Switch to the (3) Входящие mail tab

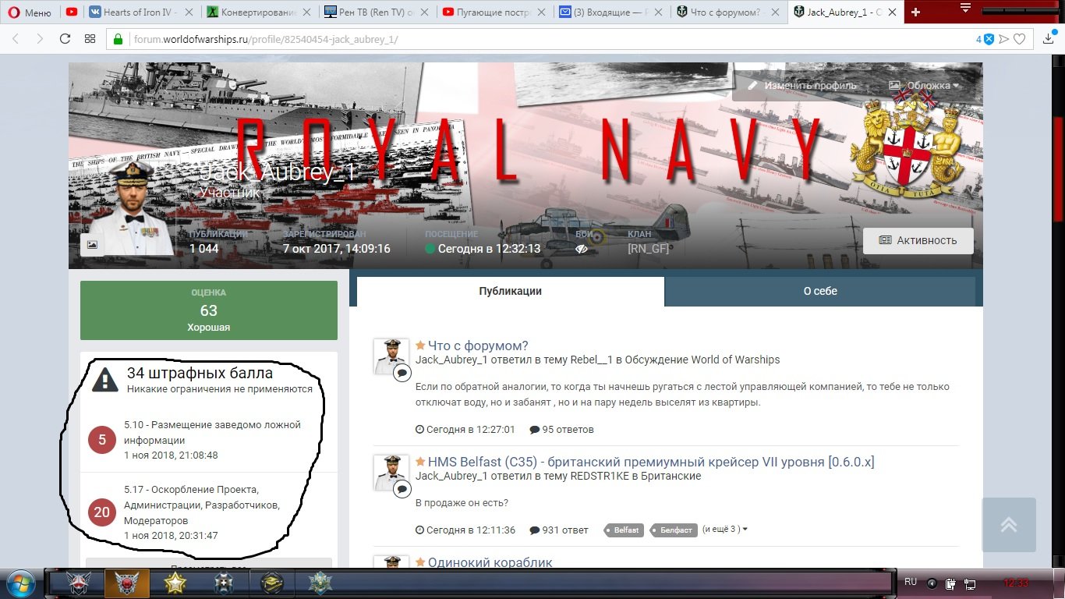click(613, 12)
